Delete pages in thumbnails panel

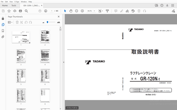[17, 22]
